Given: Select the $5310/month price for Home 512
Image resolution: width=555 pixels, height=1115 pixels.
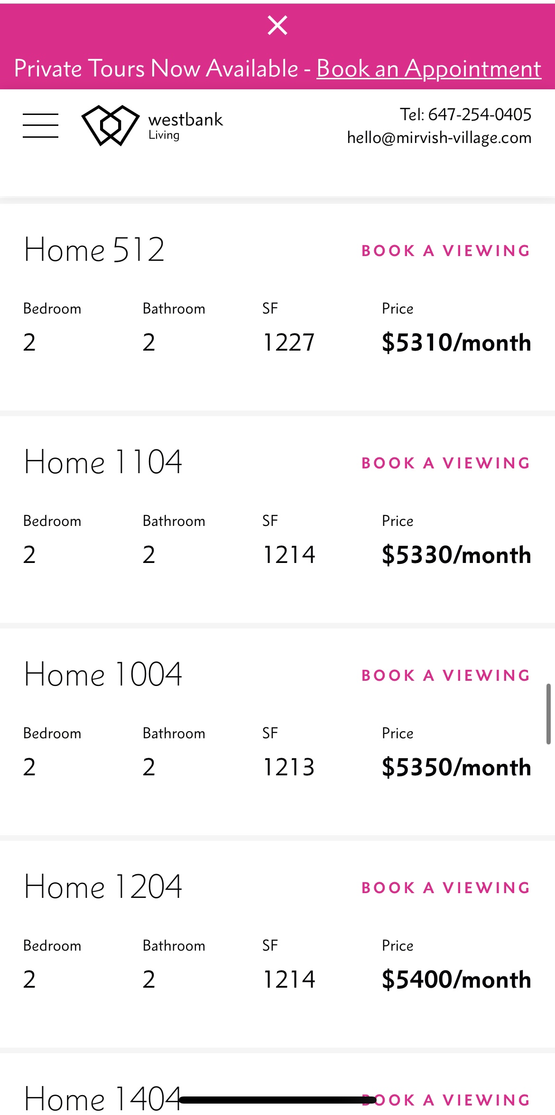Looking at the screenshot, I should tap(456, 343).
